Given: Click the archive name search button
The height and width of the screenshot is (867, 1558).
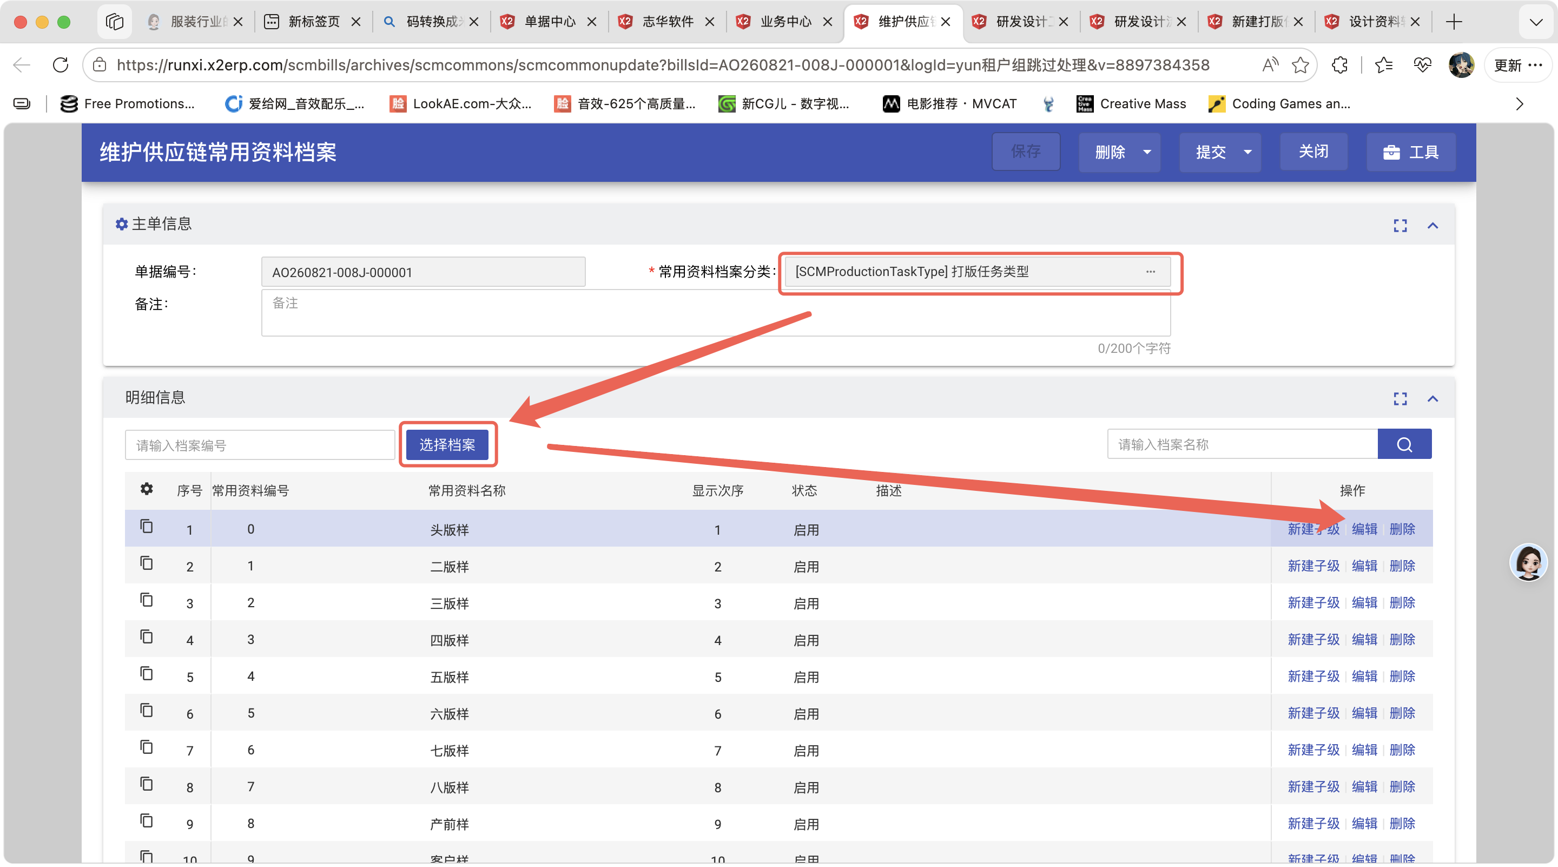Looking at the screenshot, I should point(1404,445).
